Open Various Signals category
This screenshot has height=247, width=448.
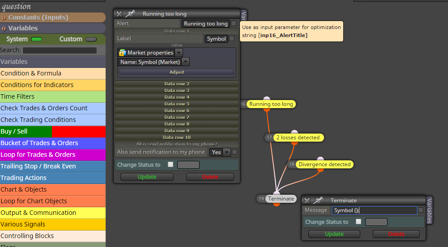pyautogui.click(x=52, y=225)
